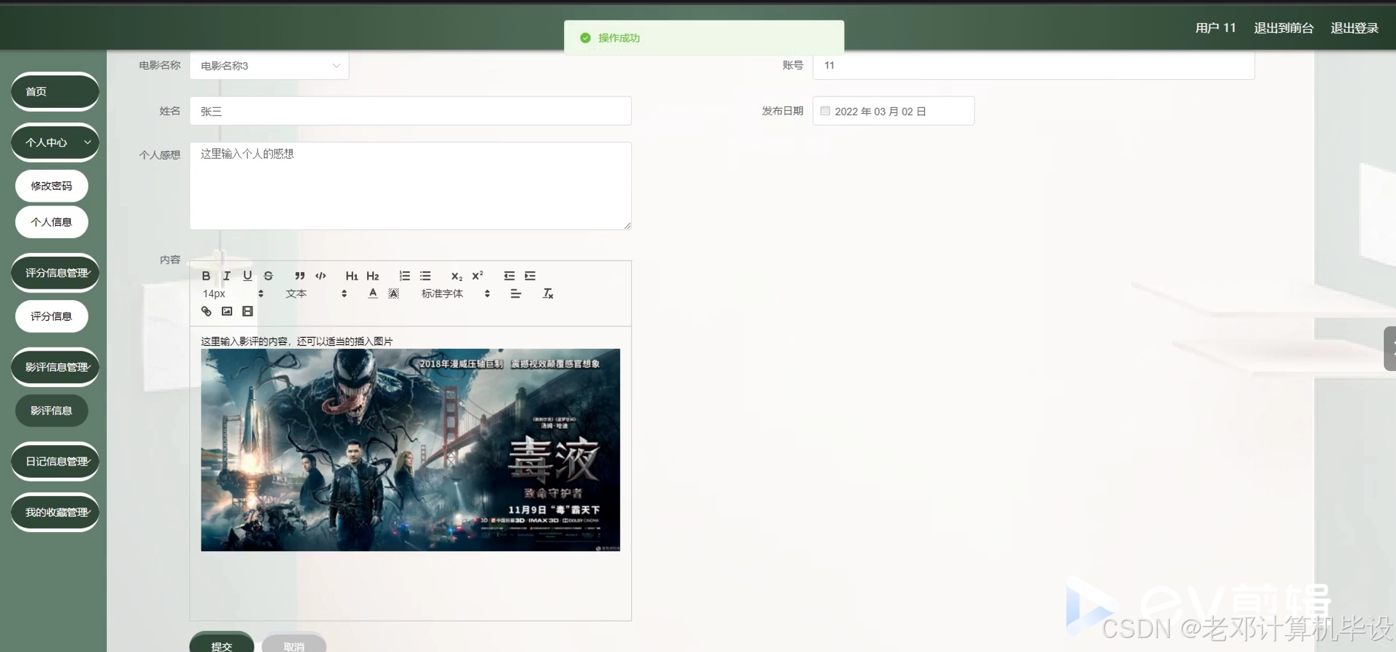Clear text formatting
This screenshot has width=1396, height=652.
pos(548,294)
